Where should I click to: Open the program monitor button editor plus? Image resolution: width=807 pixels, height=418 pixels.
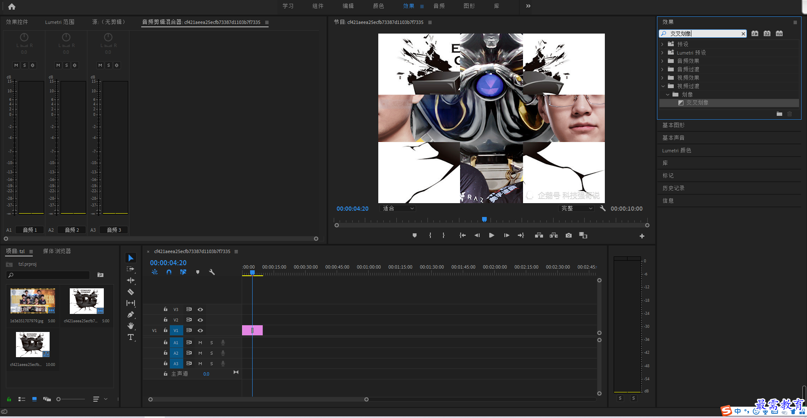click(x=642, y=236)
